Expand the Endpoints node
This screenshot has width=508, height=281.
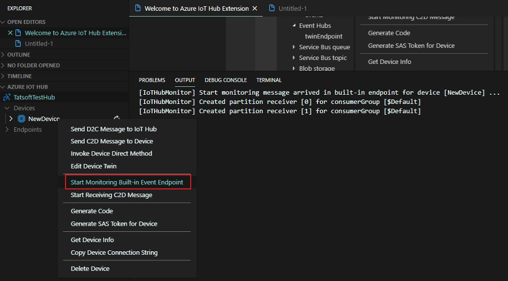pyautogui.click(x=7, y=130)
